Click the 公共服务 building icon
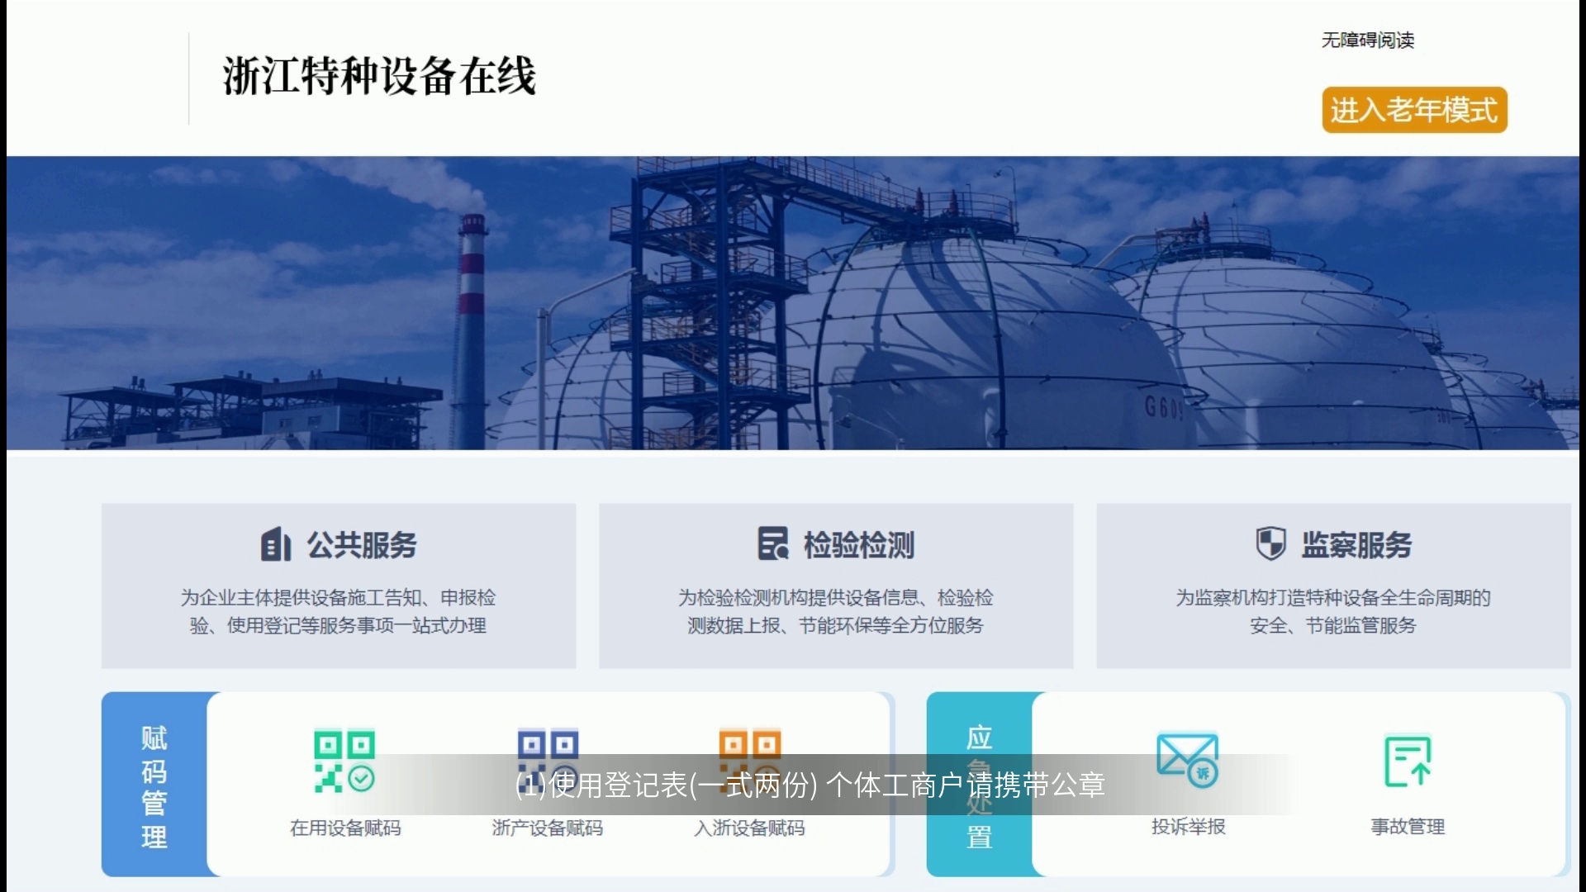The image size is (1586, 892). pos(276,544)
